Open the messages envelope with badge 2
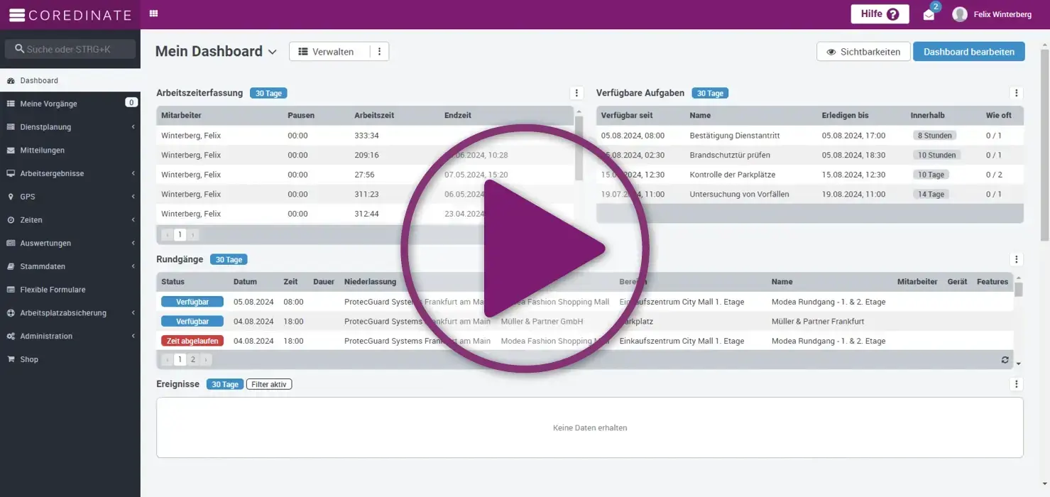Viewport: 1050px width, 497px height. 929,14
